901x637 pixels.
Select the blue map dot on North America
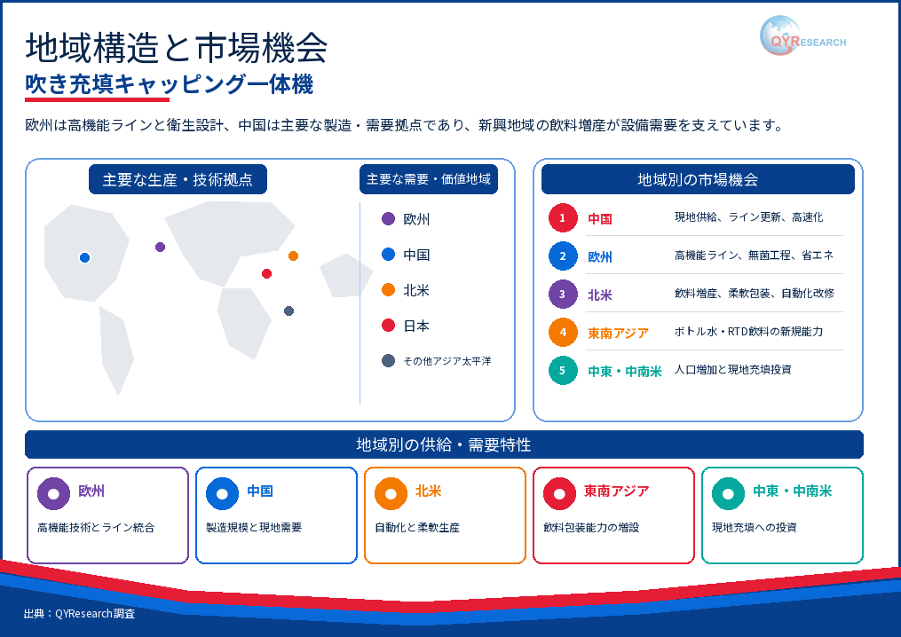pos(84,257)
